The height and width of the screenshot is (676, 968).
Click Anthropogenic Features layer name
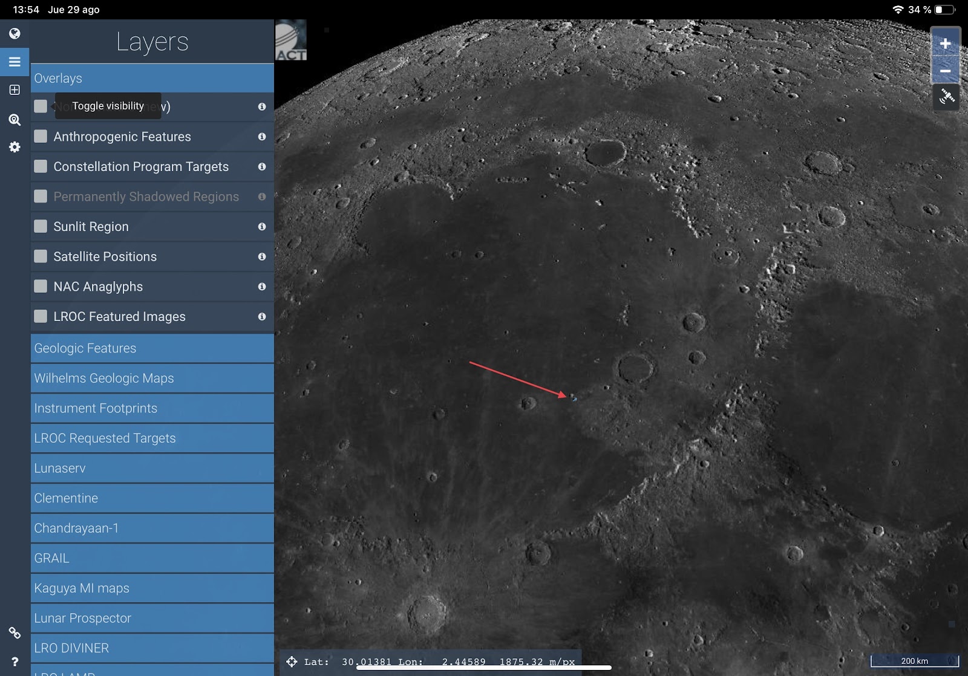click(122, 137)
